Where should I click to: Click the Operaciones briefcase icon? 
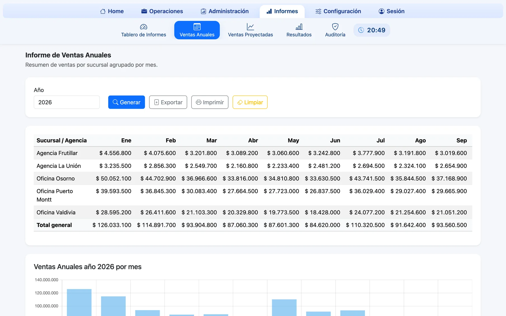click(x=144, y=11)
